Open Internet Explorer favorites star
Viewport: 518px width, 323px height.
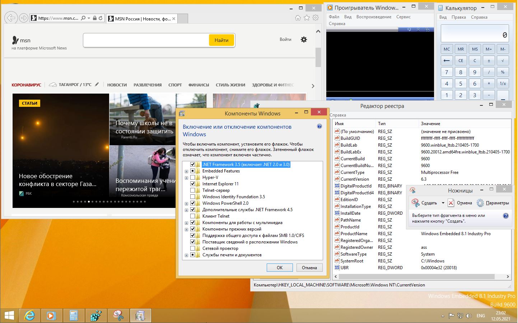pyautogui.click(x=307, y=18)
